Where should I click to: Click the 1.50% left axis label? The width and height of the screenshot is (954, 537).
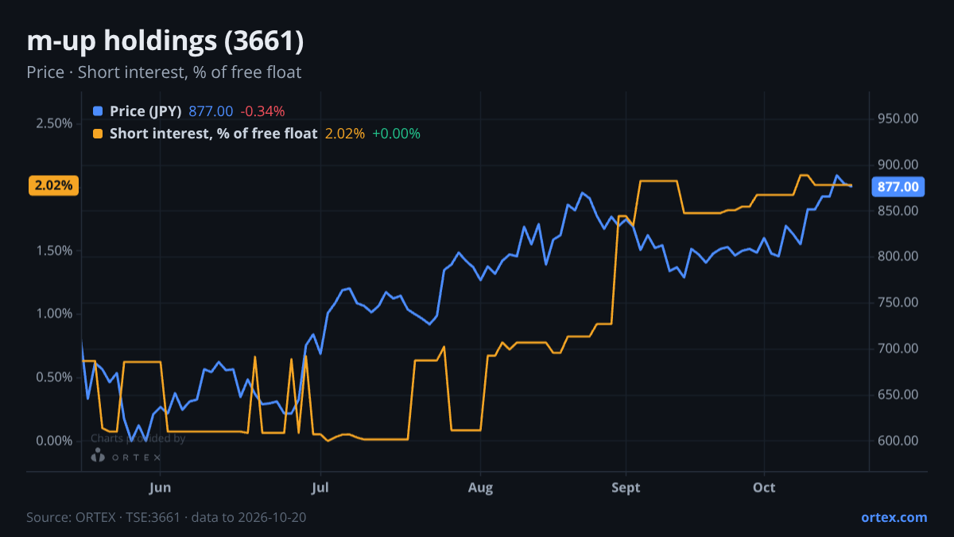54,251
